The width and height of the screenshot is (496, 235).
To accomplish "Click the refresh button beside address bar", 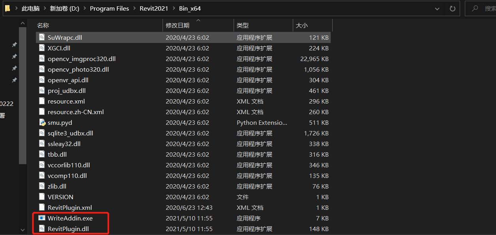I will click(453, 8).
